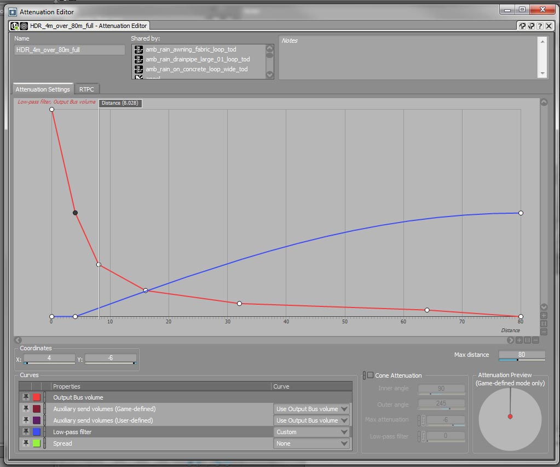The image size is (560, 467).
Task: Select amb_rain_on_concrete_loop_wide_tod in Shared by list
Action: point(197,69)
